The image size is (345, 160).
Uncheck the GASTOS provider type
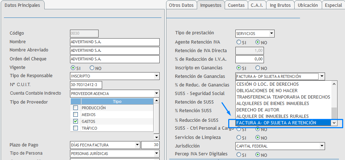coord(75,121)
